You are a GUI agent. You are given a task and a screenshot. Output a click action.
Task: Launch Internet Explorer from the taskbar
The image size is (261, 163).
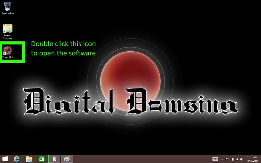[x=17, y=159]
